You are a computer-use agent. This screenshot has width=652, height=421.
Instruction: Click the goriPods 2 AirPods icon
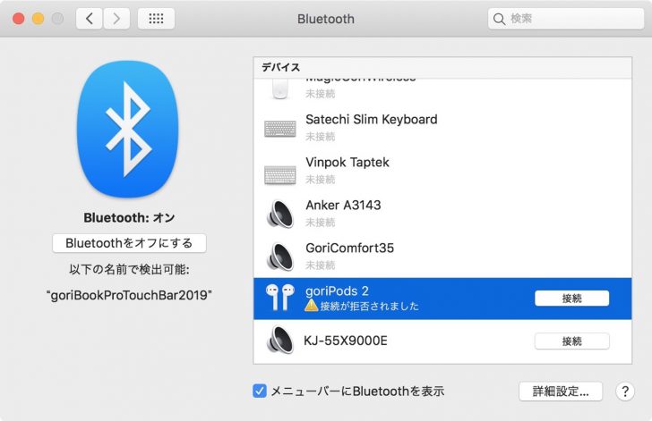point(280,298)
